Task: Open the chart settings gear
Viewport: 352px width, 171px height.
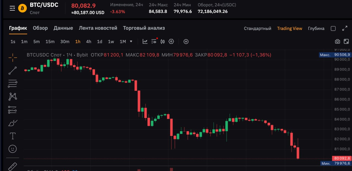Action: click(171, 42)
